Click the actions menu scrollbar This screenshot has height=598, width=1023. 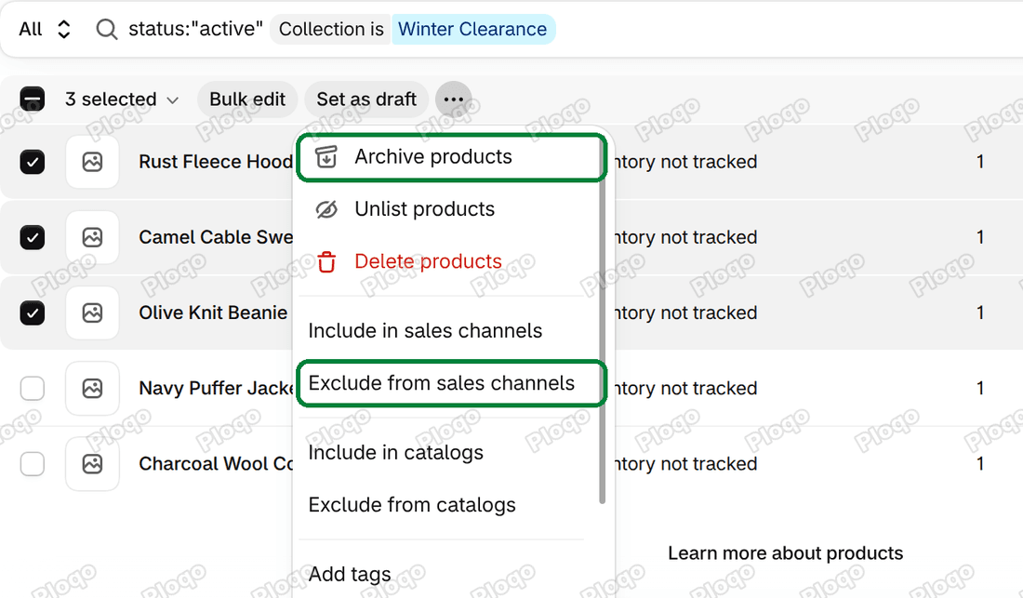coord(602,320)
